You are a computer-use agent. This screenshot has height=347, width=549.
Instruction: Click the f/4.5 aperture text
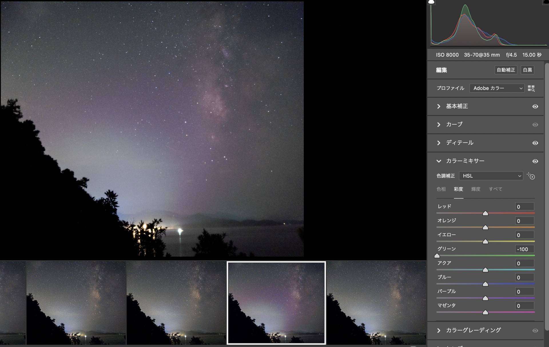[511, 55]
